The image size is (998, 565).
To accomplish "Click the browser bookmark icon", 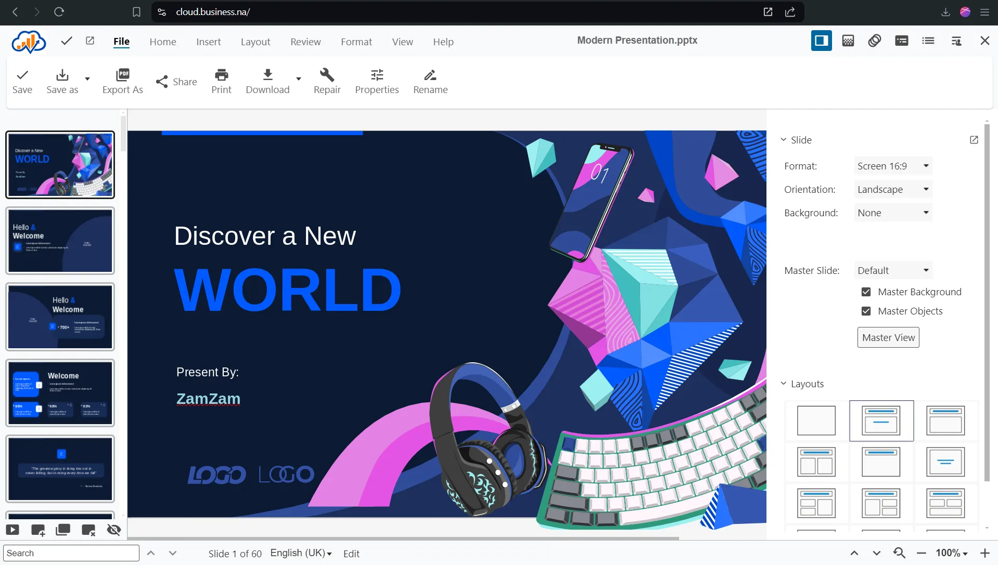I will pyautogui.click(x=136, y=11).
